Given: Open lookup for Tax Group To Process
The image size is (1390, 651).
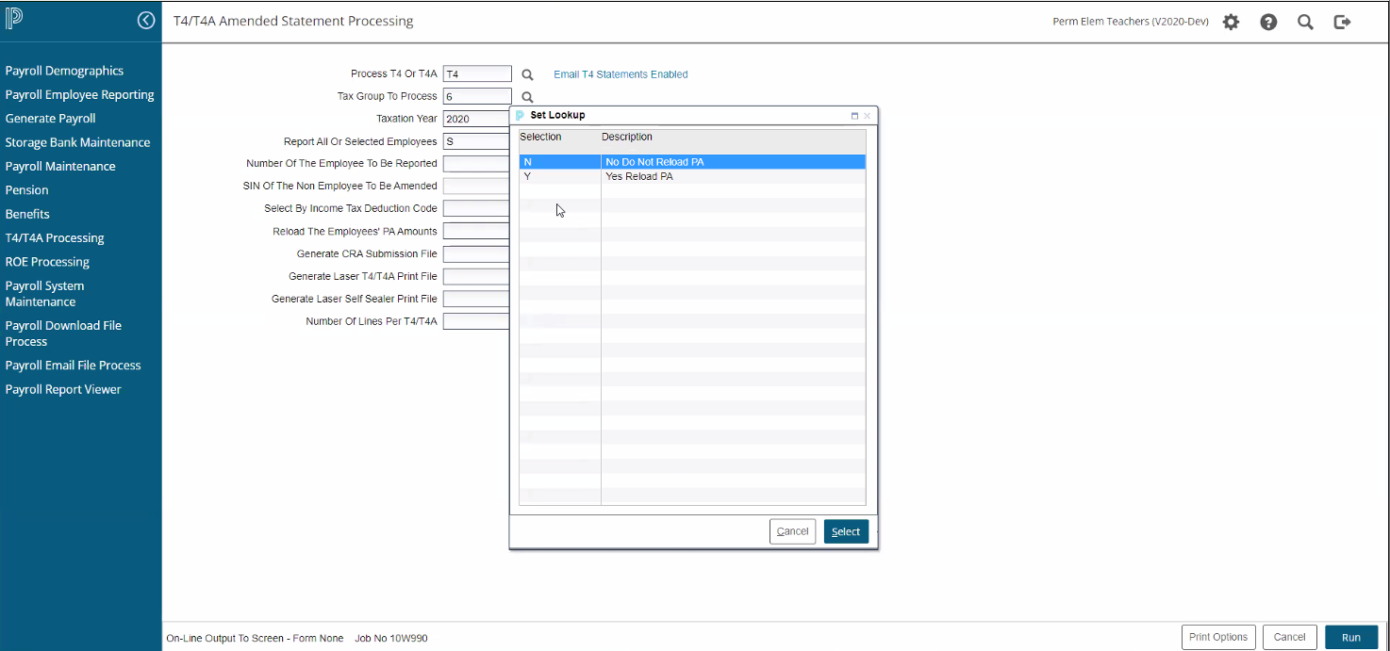Looking at the screenshot, I should point(528,97).
